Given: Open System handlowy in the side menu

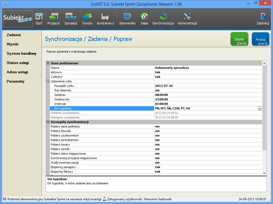Looking at the screenshot, I should [22, 54].
